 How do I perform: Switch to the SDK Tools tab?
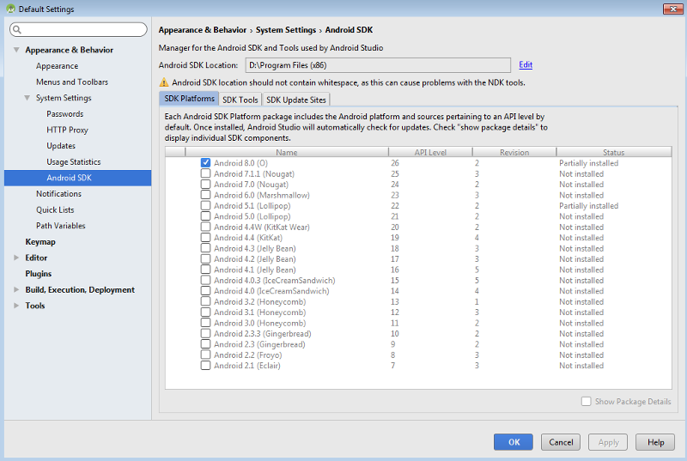[x=240, y=100]
